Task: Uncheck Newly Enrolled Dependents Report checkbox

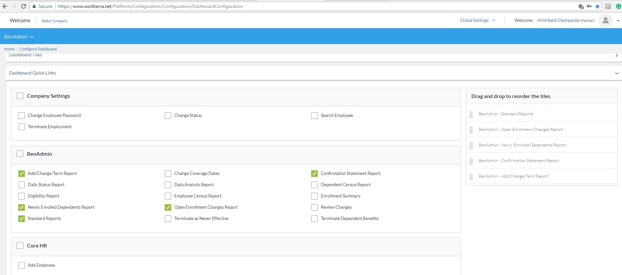Action: [x=22, y=207]
